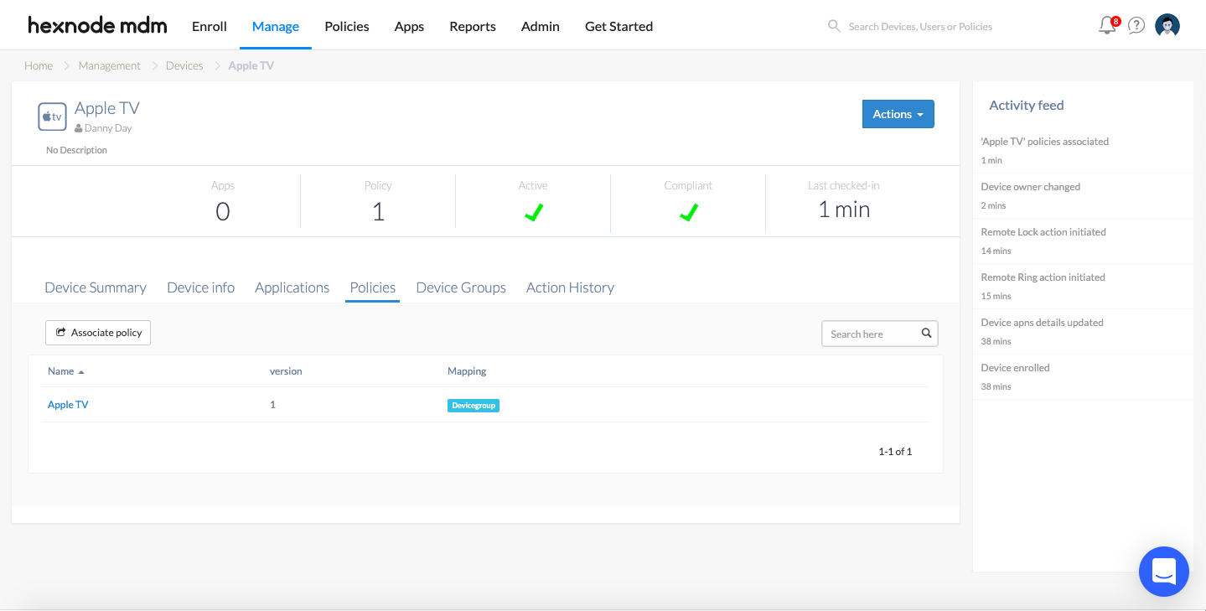Switch to the Applications tab

tap(292, 287)
